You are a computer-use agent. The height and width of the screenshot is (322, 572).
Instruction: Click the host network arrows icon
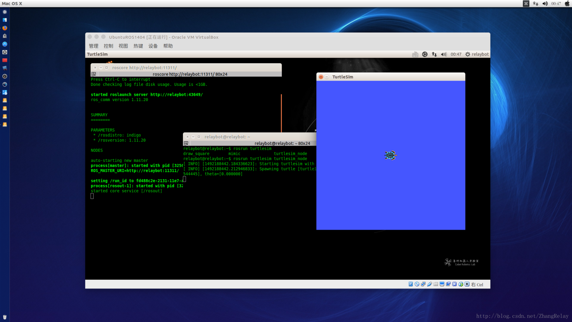tap(536, 4)
